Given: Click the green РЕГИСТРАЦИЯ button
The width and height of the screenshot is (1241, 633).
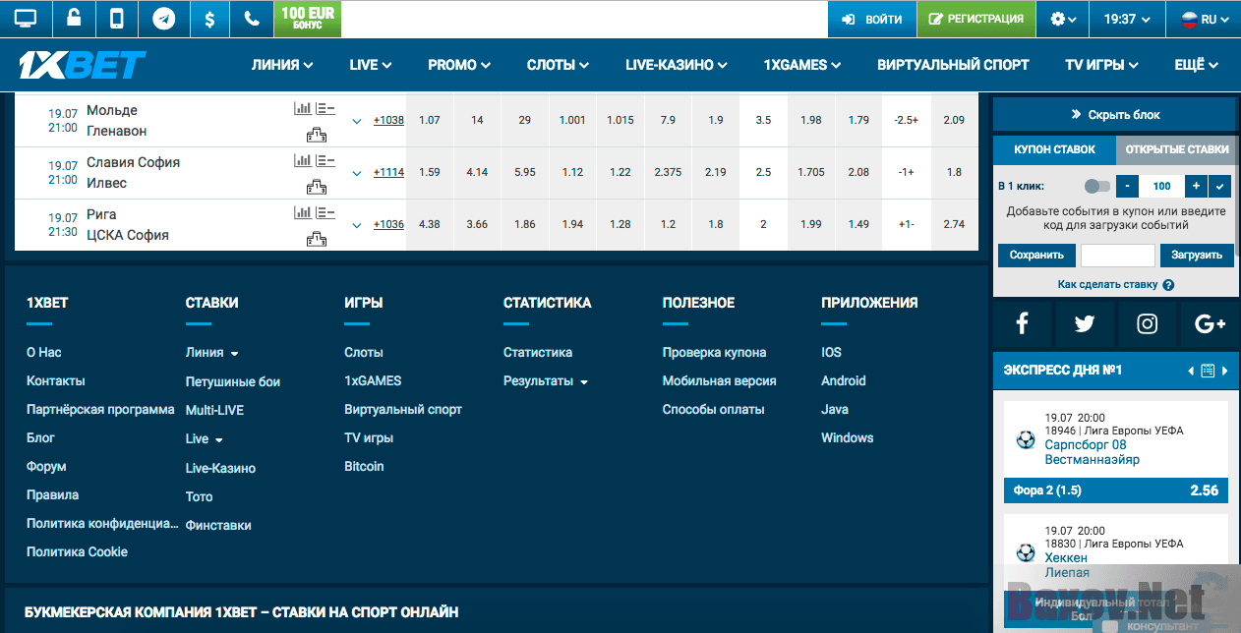Looking at the screenshot, I should (x=975, y=19).
